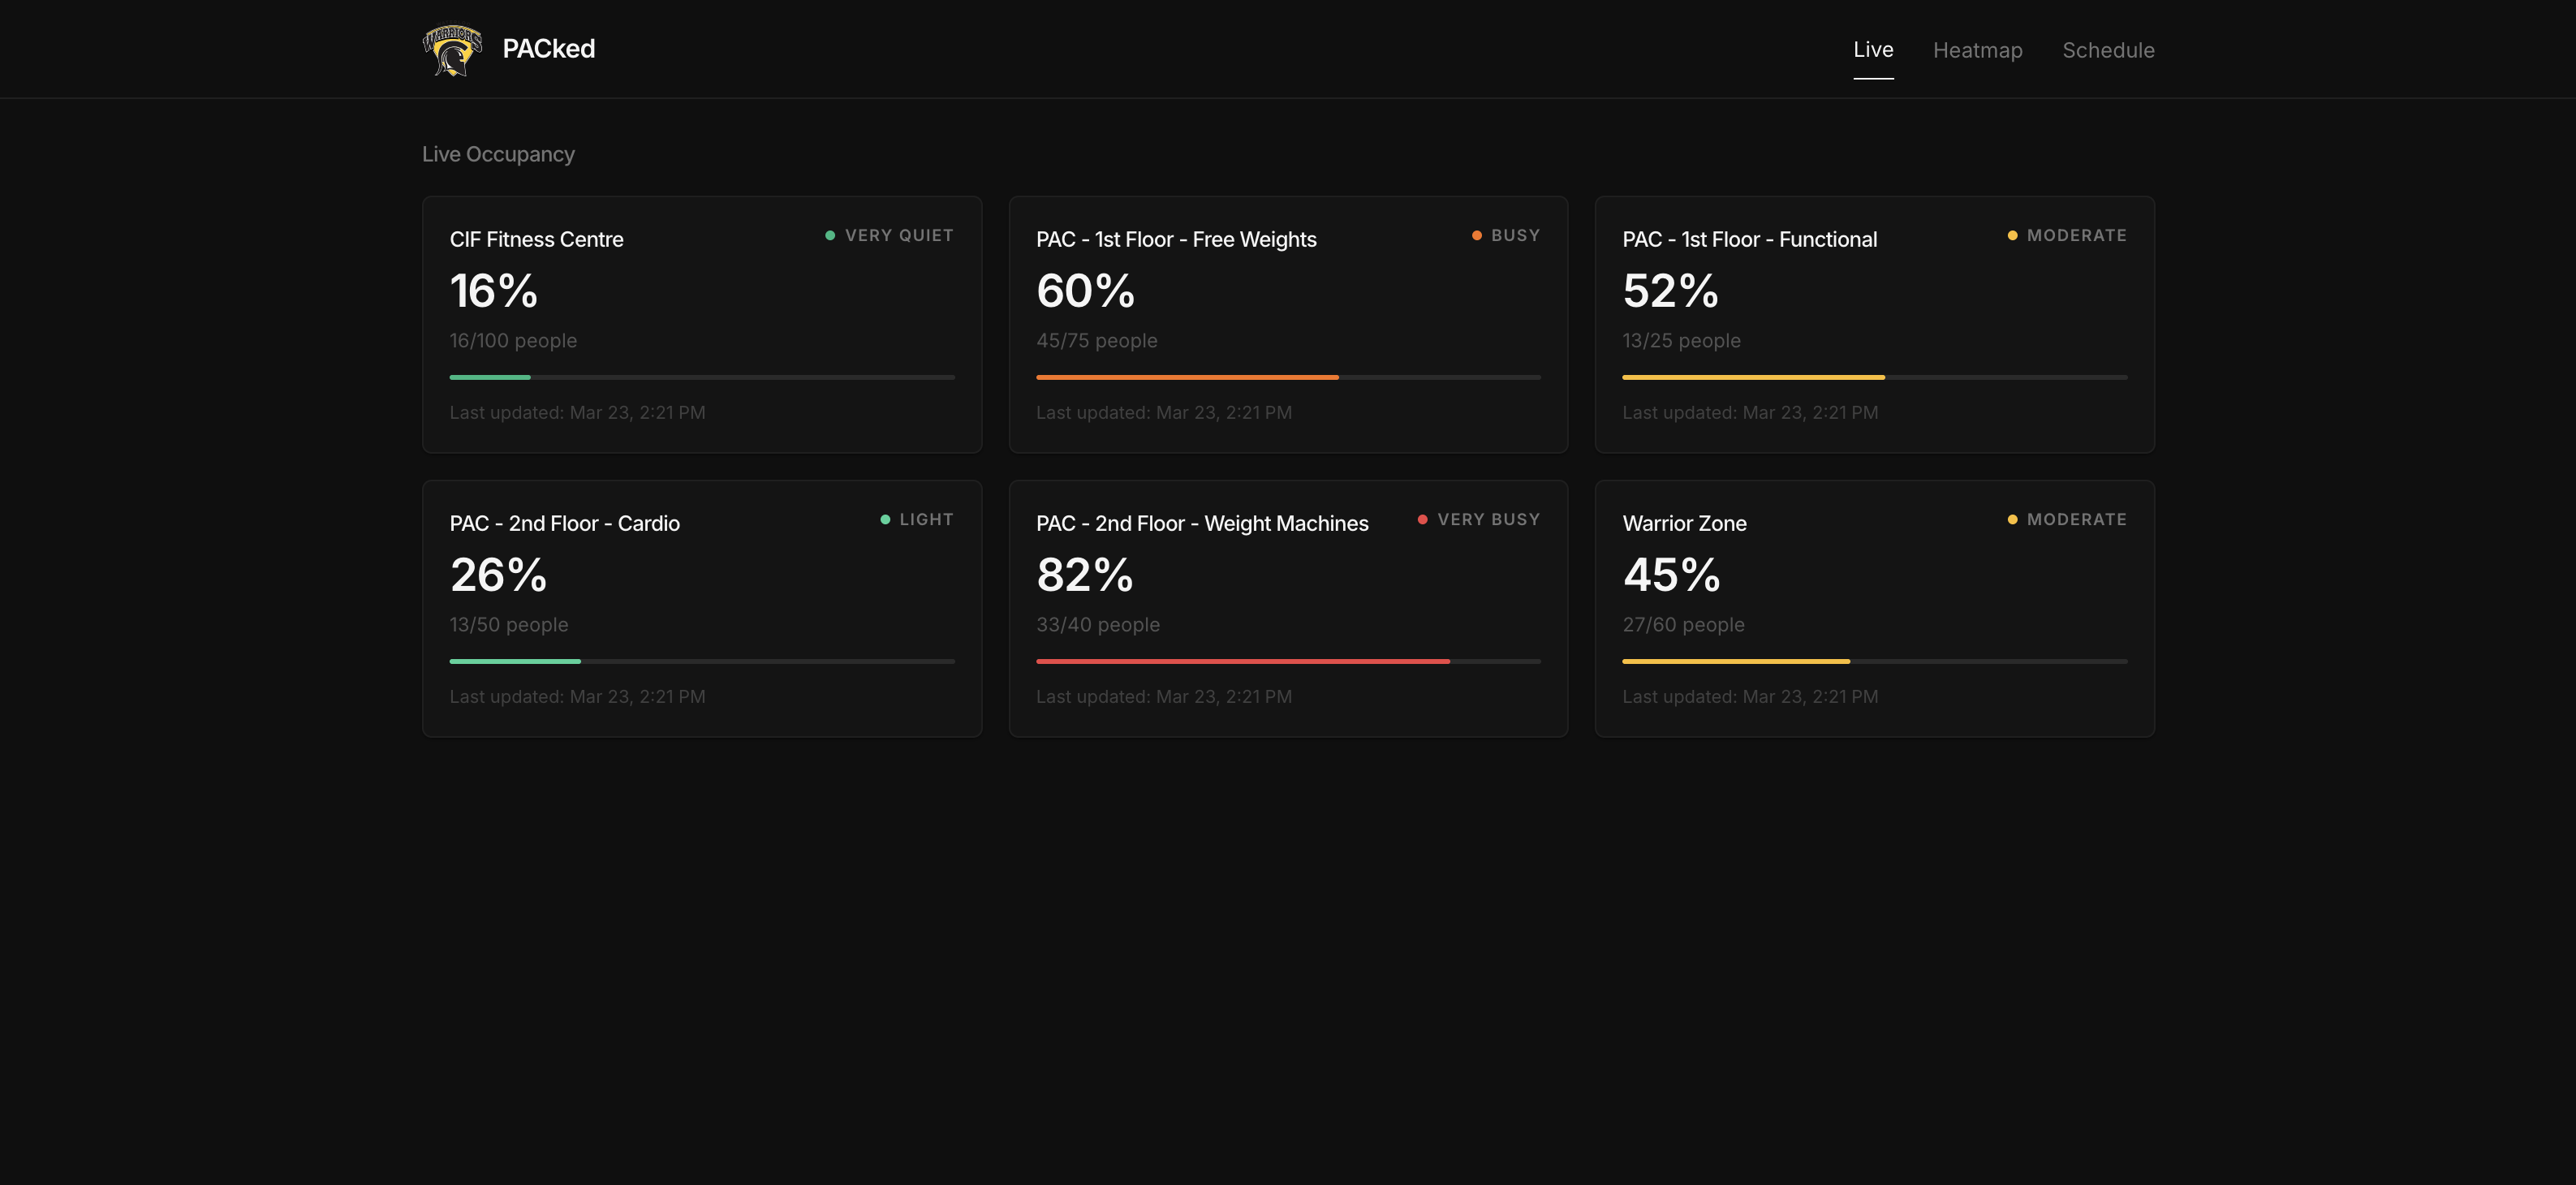Open the CIF Fitness Centre card title
The image size is (2576, 1185).
click(x=536, y=240)
